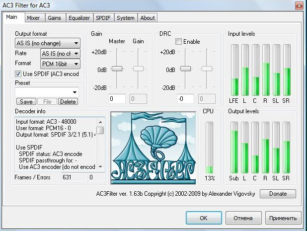307x231 pixels.
Task: Open the About tab
Action: coord(148,18)
